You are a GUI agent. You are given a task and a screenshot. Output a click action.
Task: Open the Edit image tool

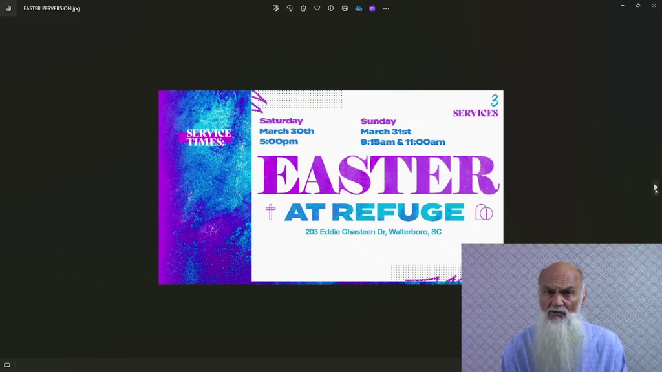click(275, 8)
